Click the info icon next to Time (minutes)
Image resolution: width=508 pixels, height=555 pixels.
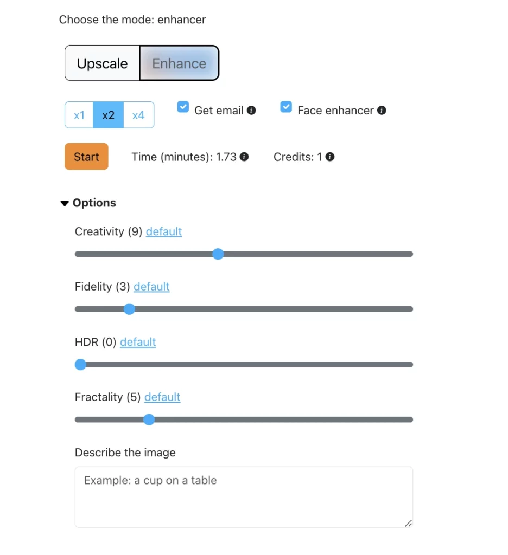coord(244,157)
